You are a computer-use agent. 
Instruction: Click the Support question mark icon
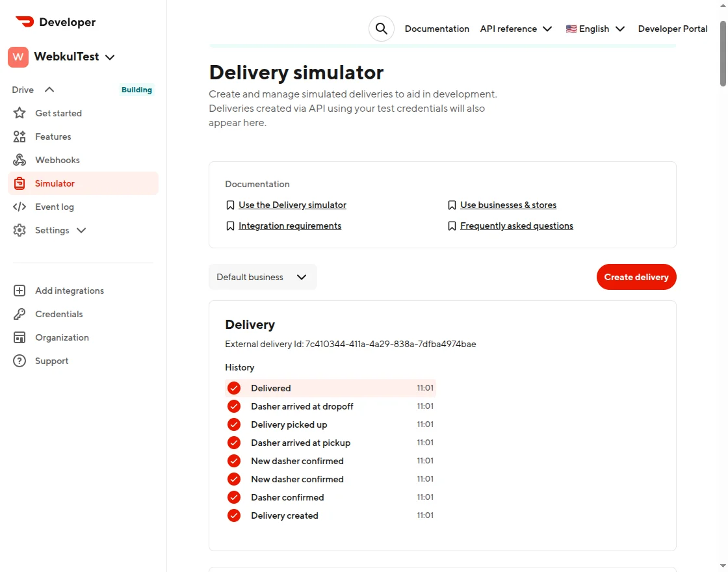point(19,361)
